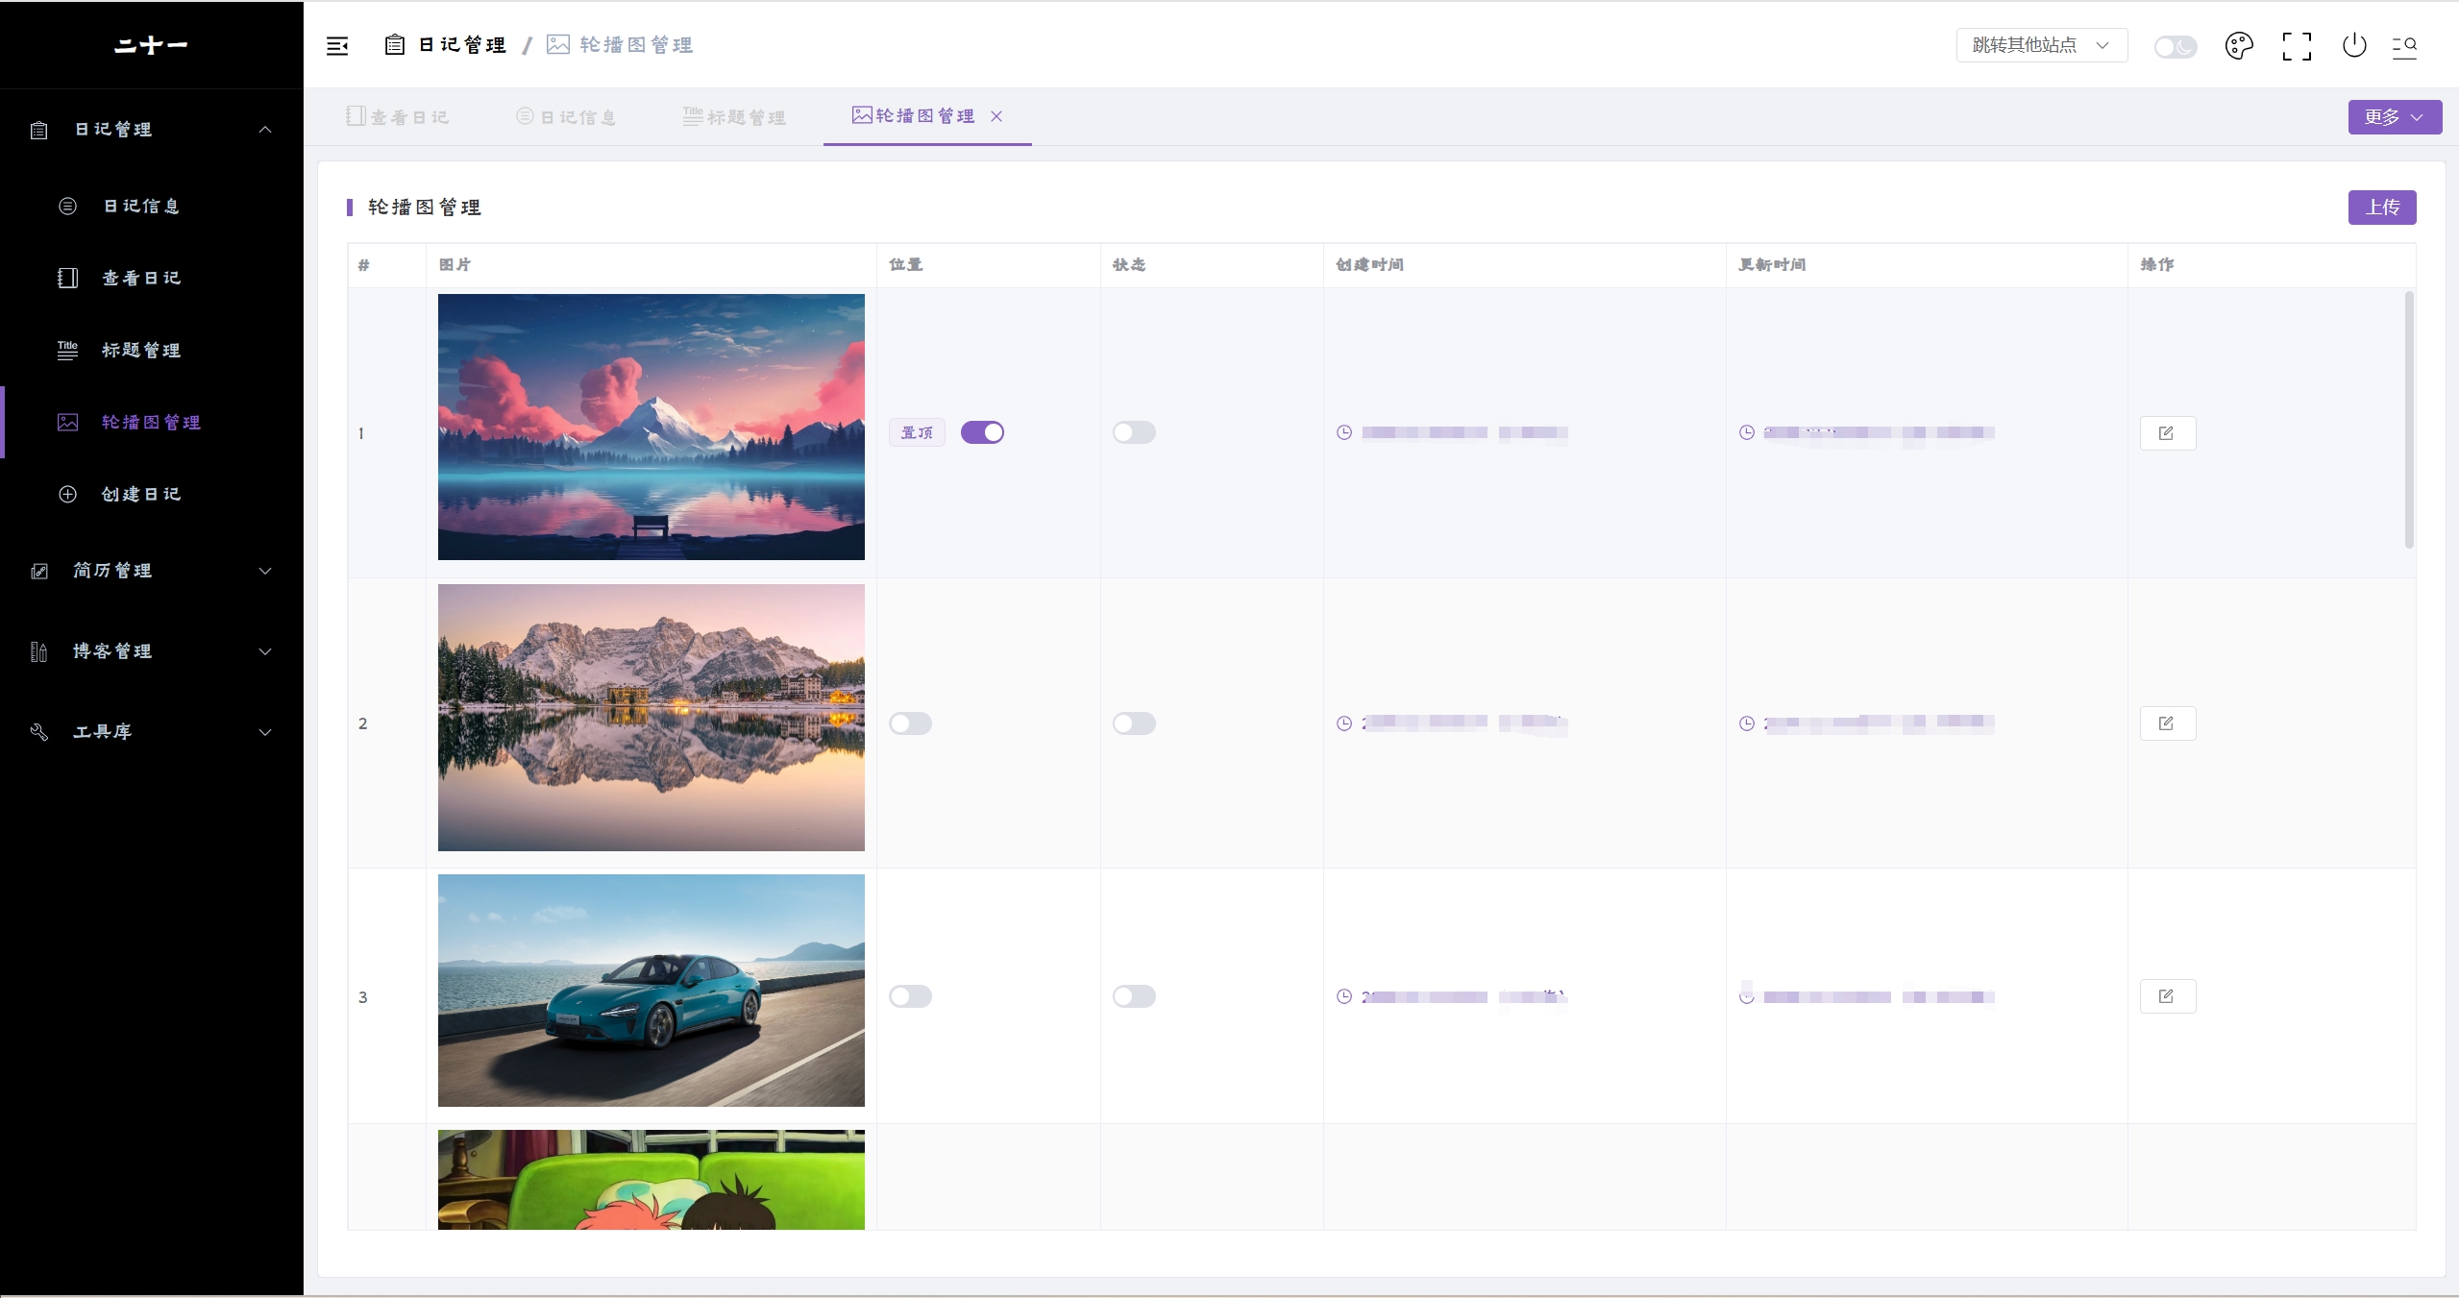The height and width of the screenshot is (1298, 2459).
Task: Click the power logout icon
Action: click(x=2353, y=46)
